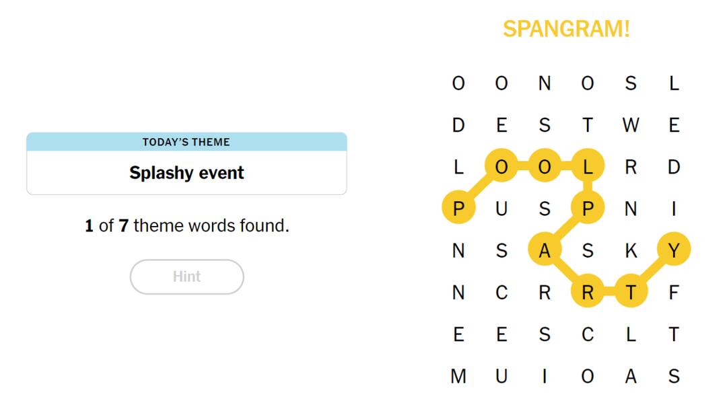Click the letter D ending the third row
This screenshot has width=727, height=409.
674,166
